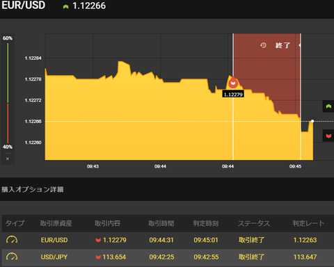Screen dimensions: 334x267
Task: Click the history clock icon next to 終了
Action: [263, 45]
